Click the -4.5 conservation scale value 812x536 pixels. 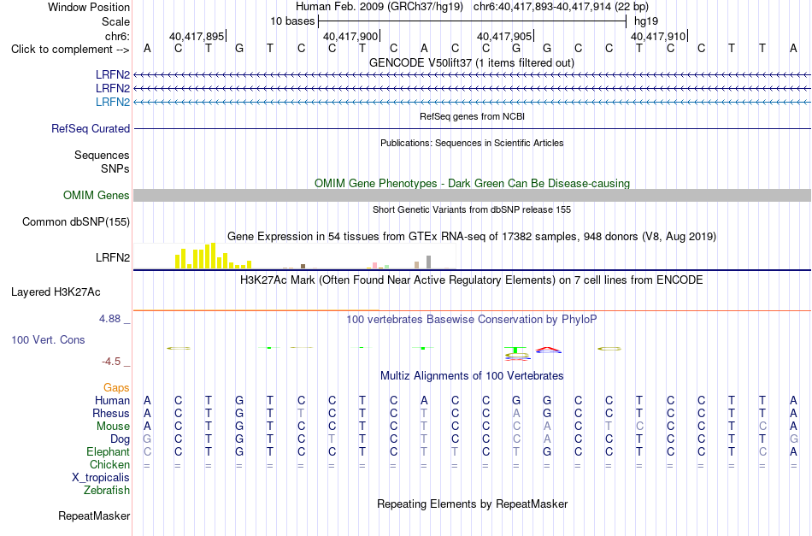pyautogui.click(x=111, y=362)
